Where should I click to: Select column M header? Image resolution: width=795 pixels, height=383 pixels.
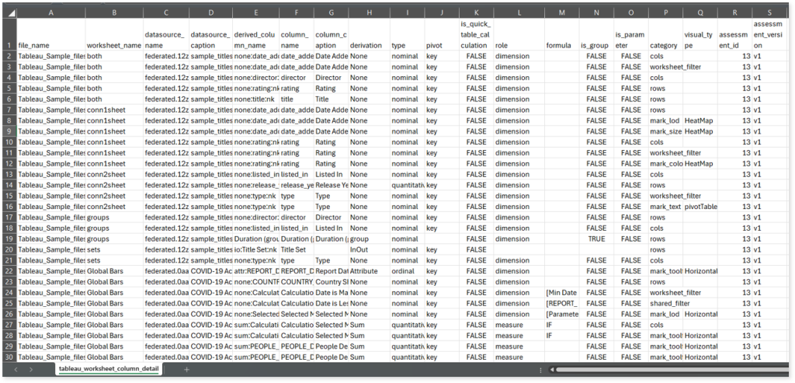pyautogui.click(x=561, y=13)
